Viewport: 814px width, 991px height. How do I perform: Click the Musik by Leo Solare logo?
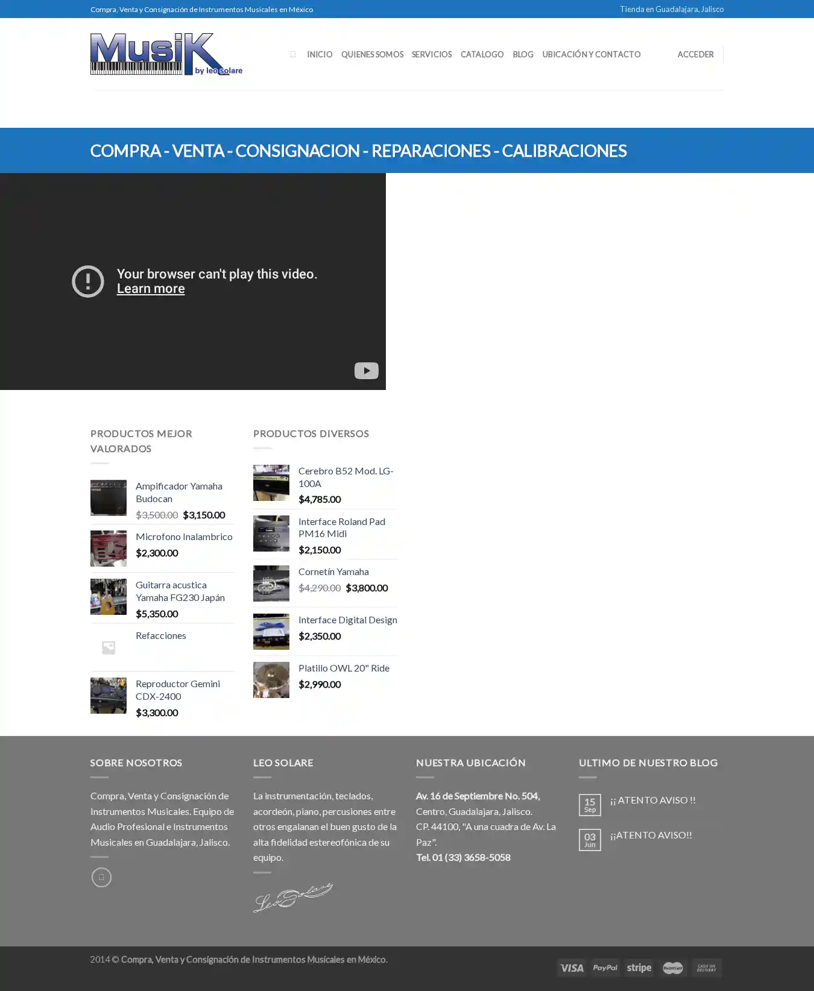point(166,54)
